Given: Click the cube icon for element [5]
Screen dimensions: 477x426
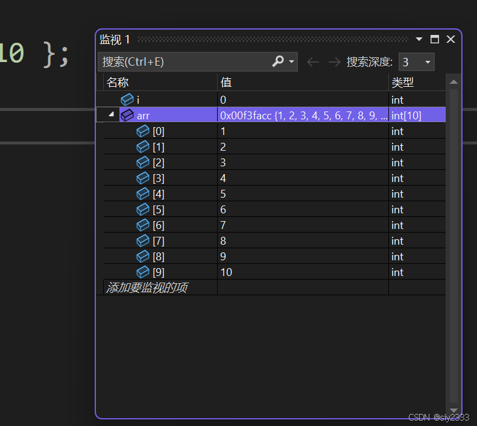Looking at the screenshot, I should pos(143,210).
